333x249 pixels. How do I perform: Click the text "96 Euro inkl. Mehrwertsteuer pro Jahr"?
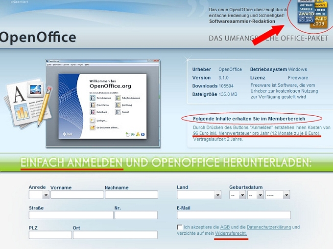click(231, 133)
